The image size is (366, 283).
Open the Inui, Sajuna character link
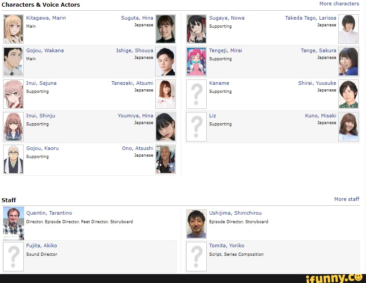(41, 83)
